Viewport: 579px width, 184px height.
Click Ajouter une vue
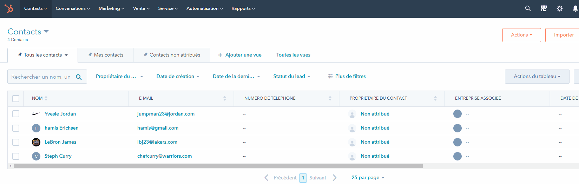(240, 55)
